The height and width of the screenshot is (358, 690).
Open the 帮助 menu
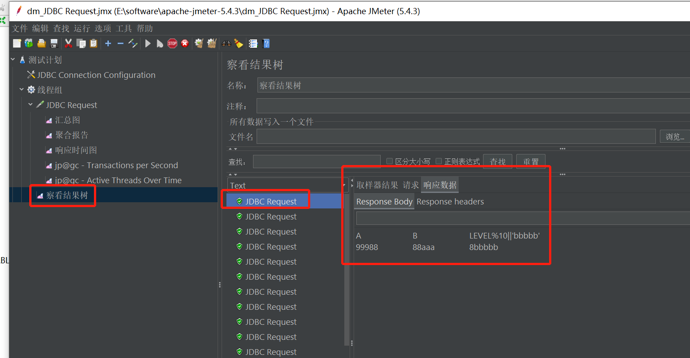point(144,28)
